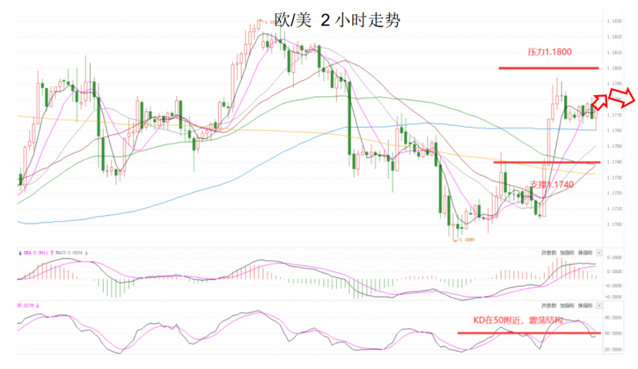Click the 1.1710 price axis label
The height and width of the screenshot is (369, 638).
pos(614,209)
